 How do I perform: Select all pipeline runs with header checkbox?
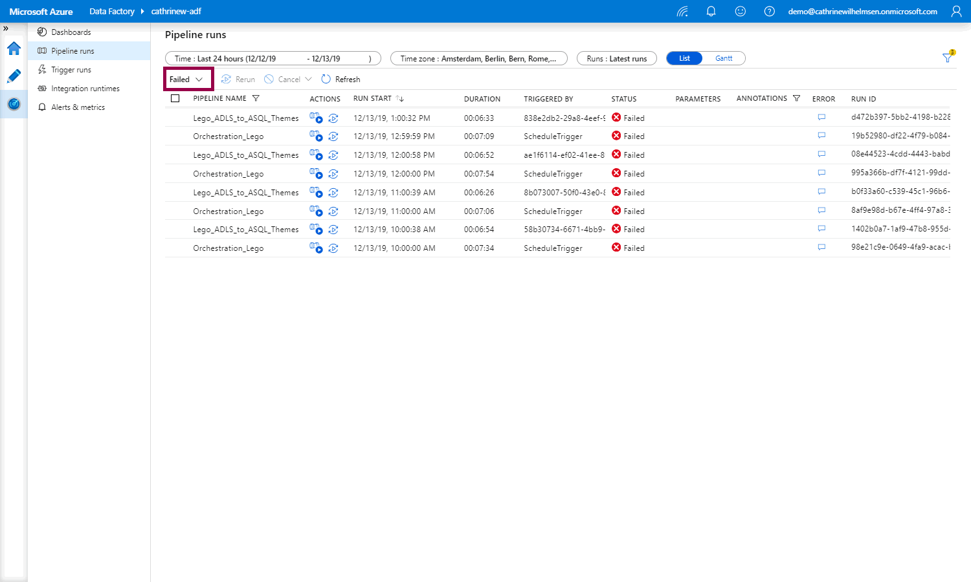click(175, 98)
